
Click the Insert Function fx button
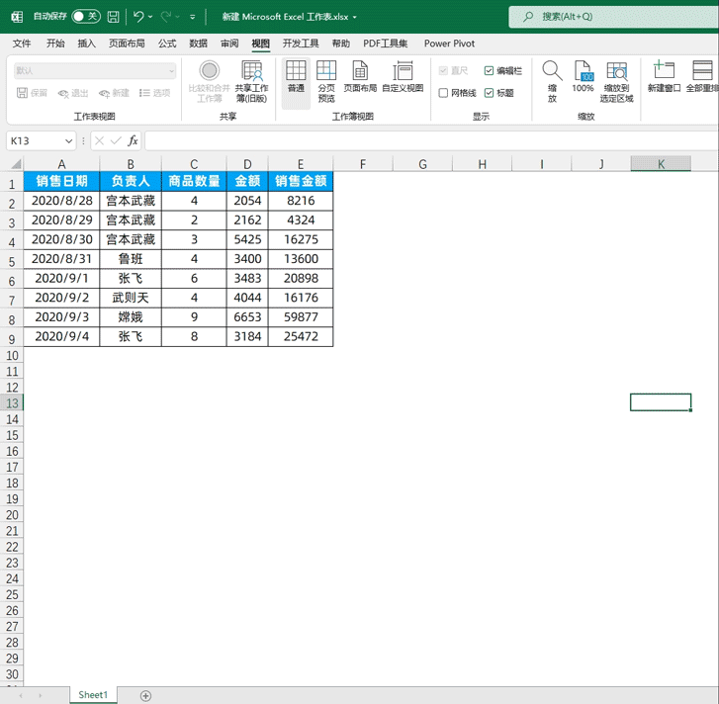click(x=133, y=141)
